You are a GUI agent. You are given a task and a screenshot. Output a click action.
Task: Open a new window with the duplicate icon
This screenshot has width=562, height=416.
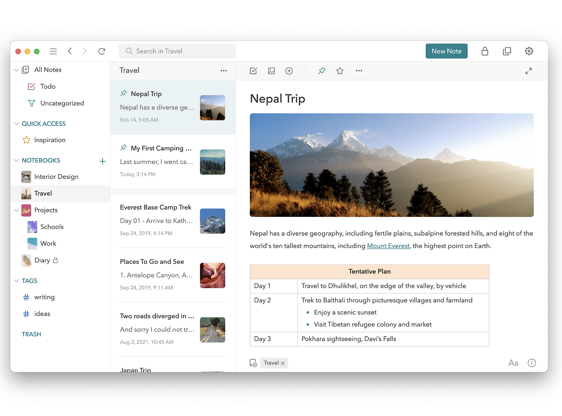pos(507,51)
